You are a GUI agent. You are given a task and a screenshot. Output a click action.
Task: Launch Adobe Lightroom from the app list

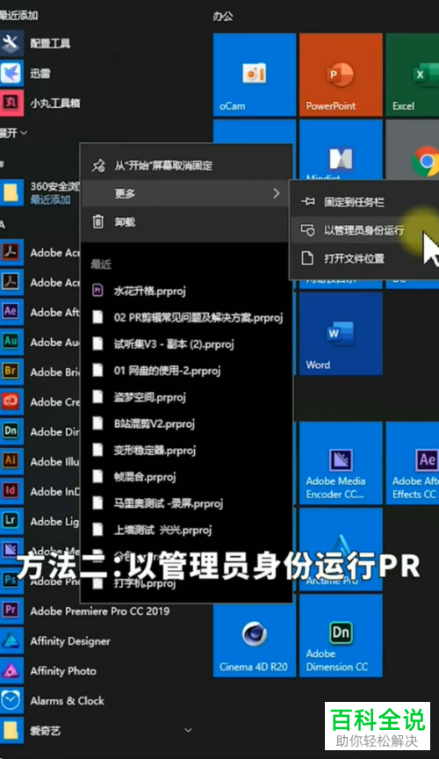pyautogui.click(x=40, y=521)
